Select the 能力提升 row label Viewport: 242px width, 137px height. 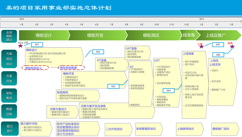click(10, 129)
